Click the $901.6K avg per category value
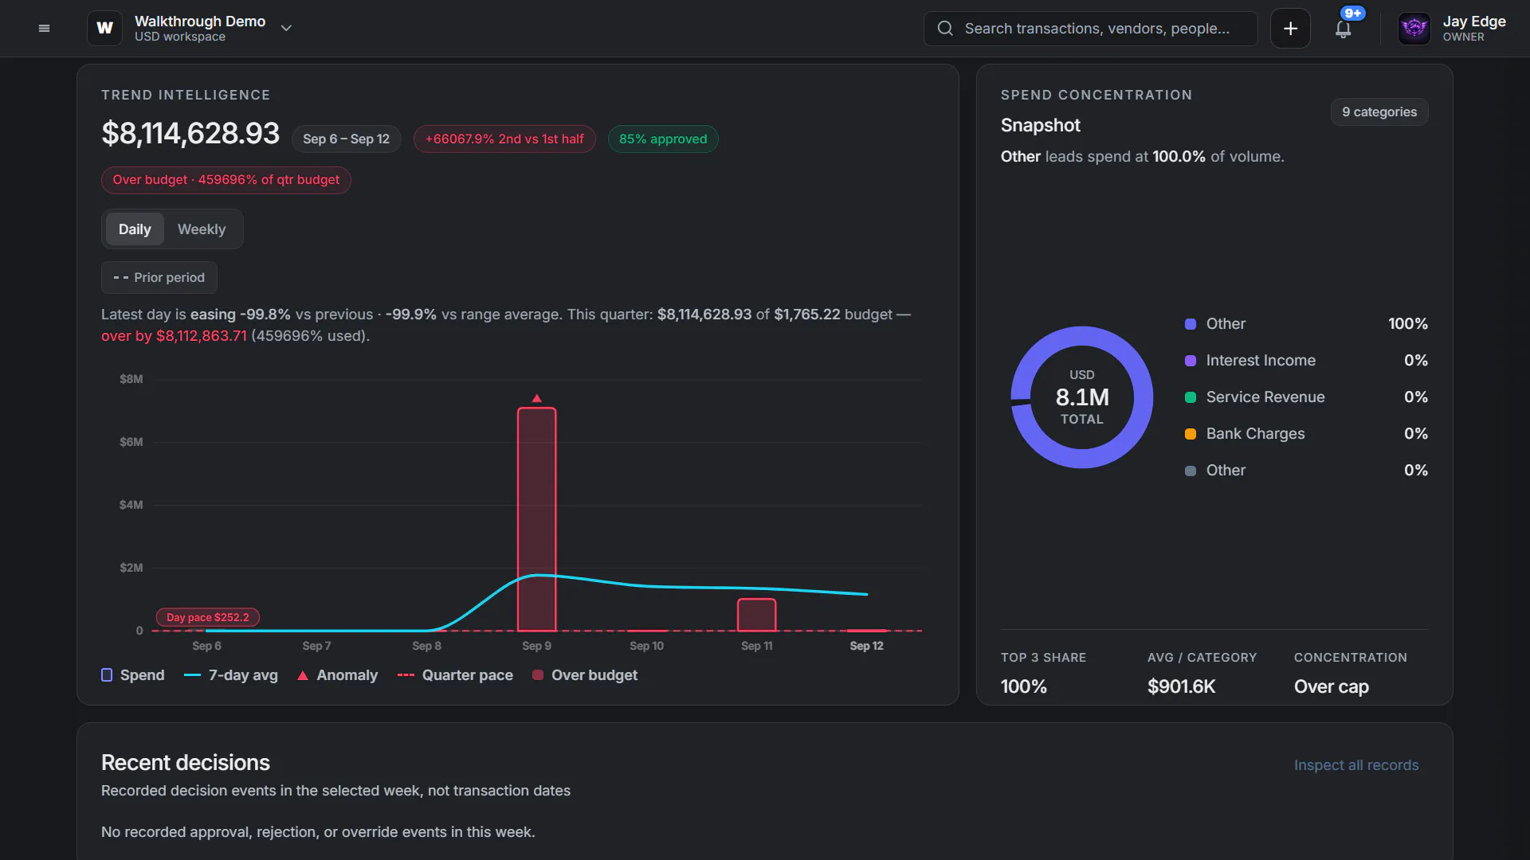 click(x=1182, y=686)
